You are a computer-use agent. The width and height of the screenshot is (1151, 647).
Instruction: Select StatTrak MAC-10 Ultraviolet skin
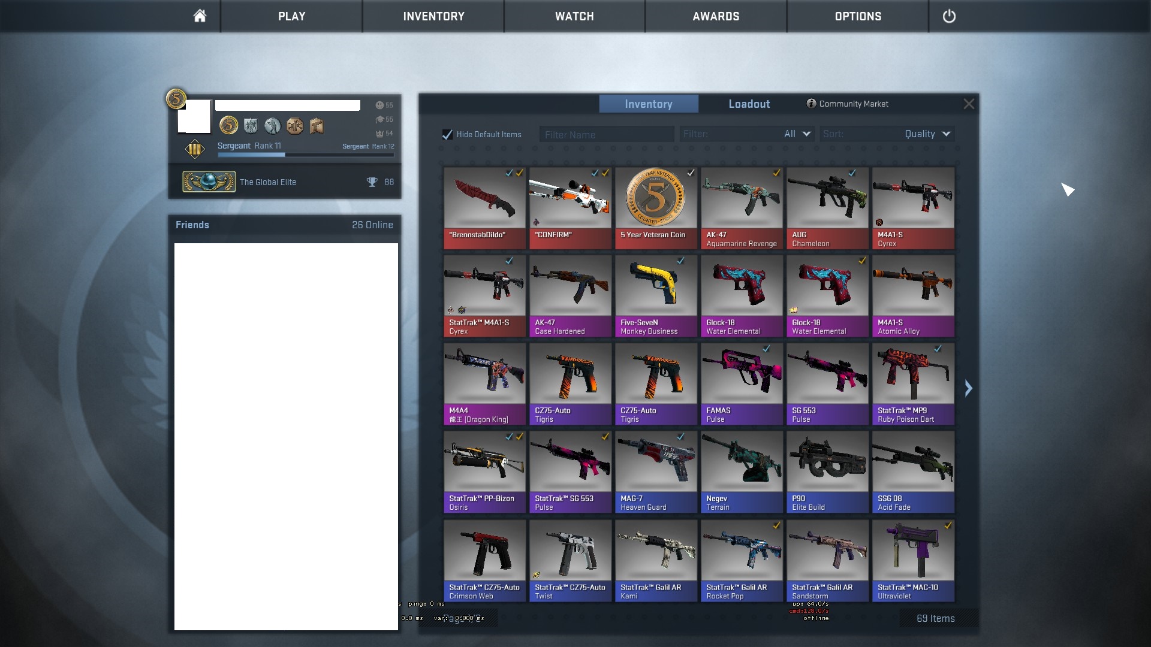point(913,561)
